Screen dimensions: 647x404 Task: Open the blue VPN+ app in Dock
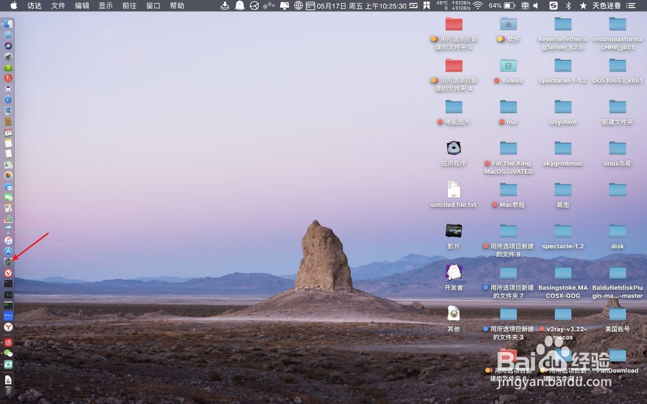click(8, 316)
